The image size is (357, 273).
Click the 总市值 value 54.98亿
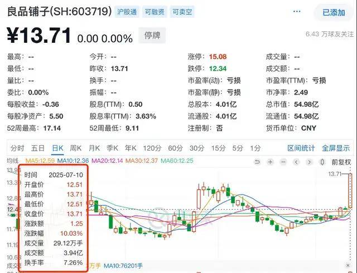[306, 105]
